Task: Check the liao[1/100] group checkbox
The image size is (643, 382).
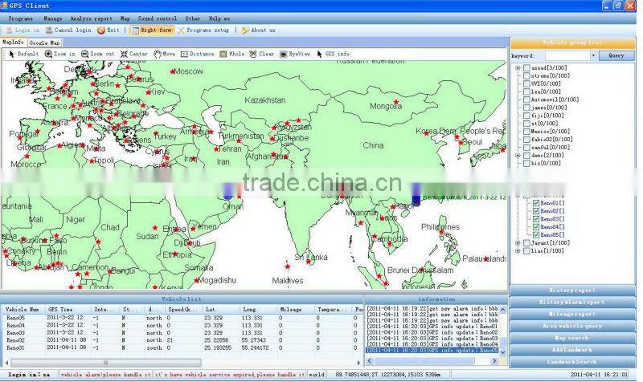Action: (x=526, y=251)
